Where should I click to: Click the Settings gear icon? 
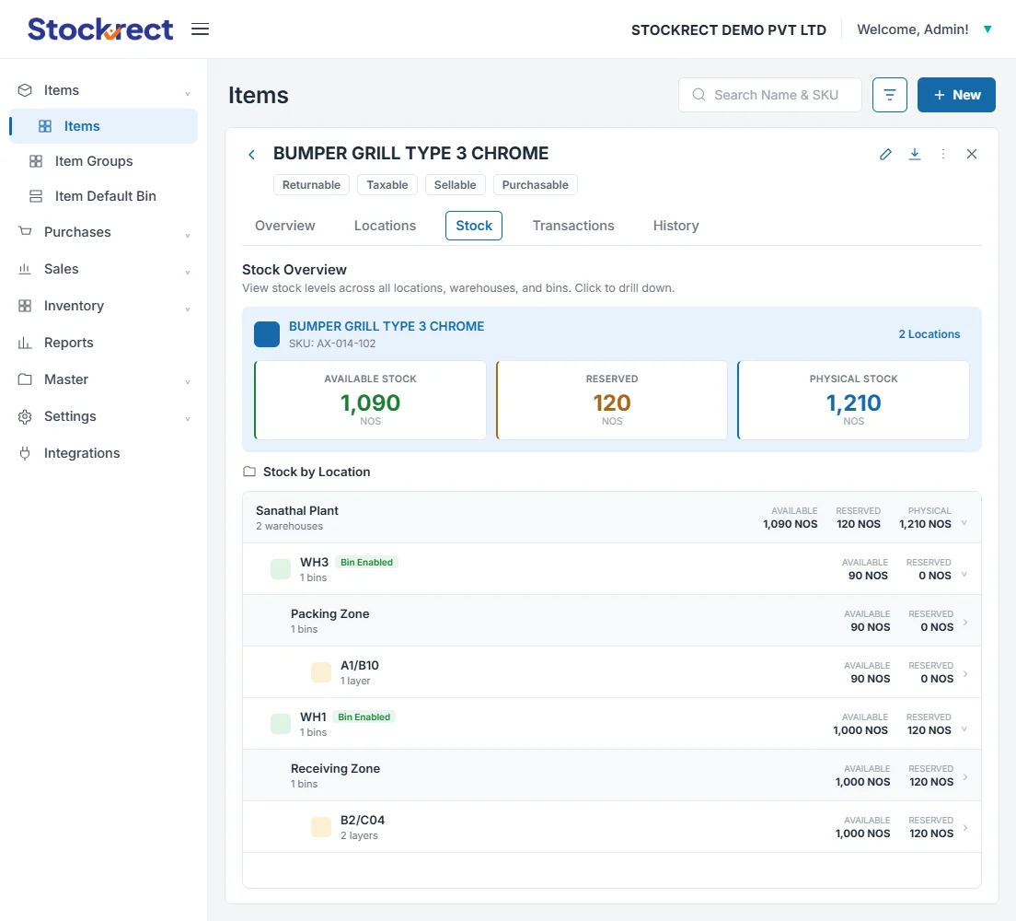tap(25, 416)
